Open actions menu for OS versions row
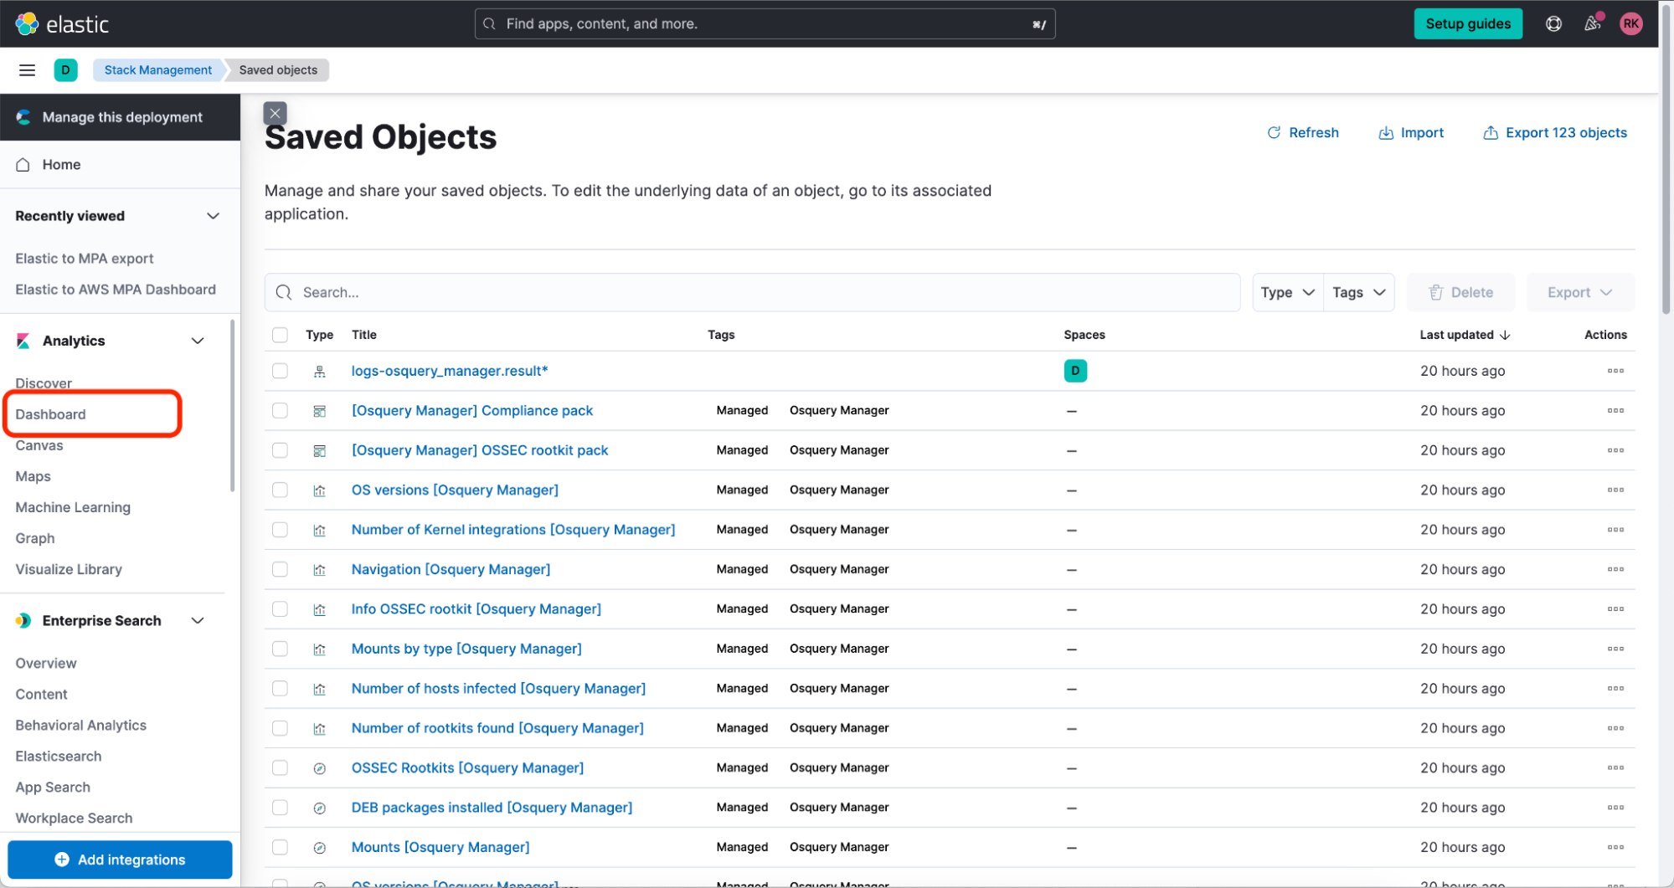Image resolution: width=1674 pixels, height=888 pixels. click(1615, 490)
